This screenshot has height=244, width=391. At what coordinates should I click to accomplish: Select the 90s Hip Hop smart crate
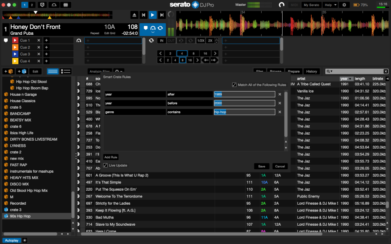coord(37,216)
